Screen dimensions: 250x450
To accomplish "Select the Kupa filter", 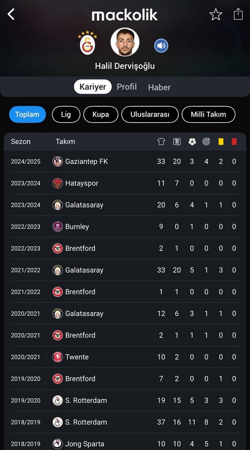I will [101, 115].
